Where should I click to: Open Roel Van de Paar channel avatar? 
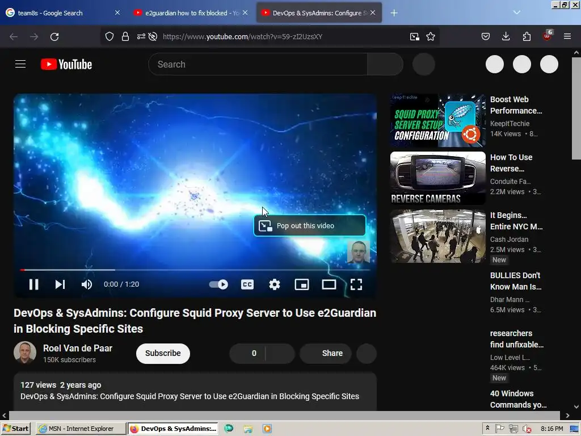(x=25, y=352)
